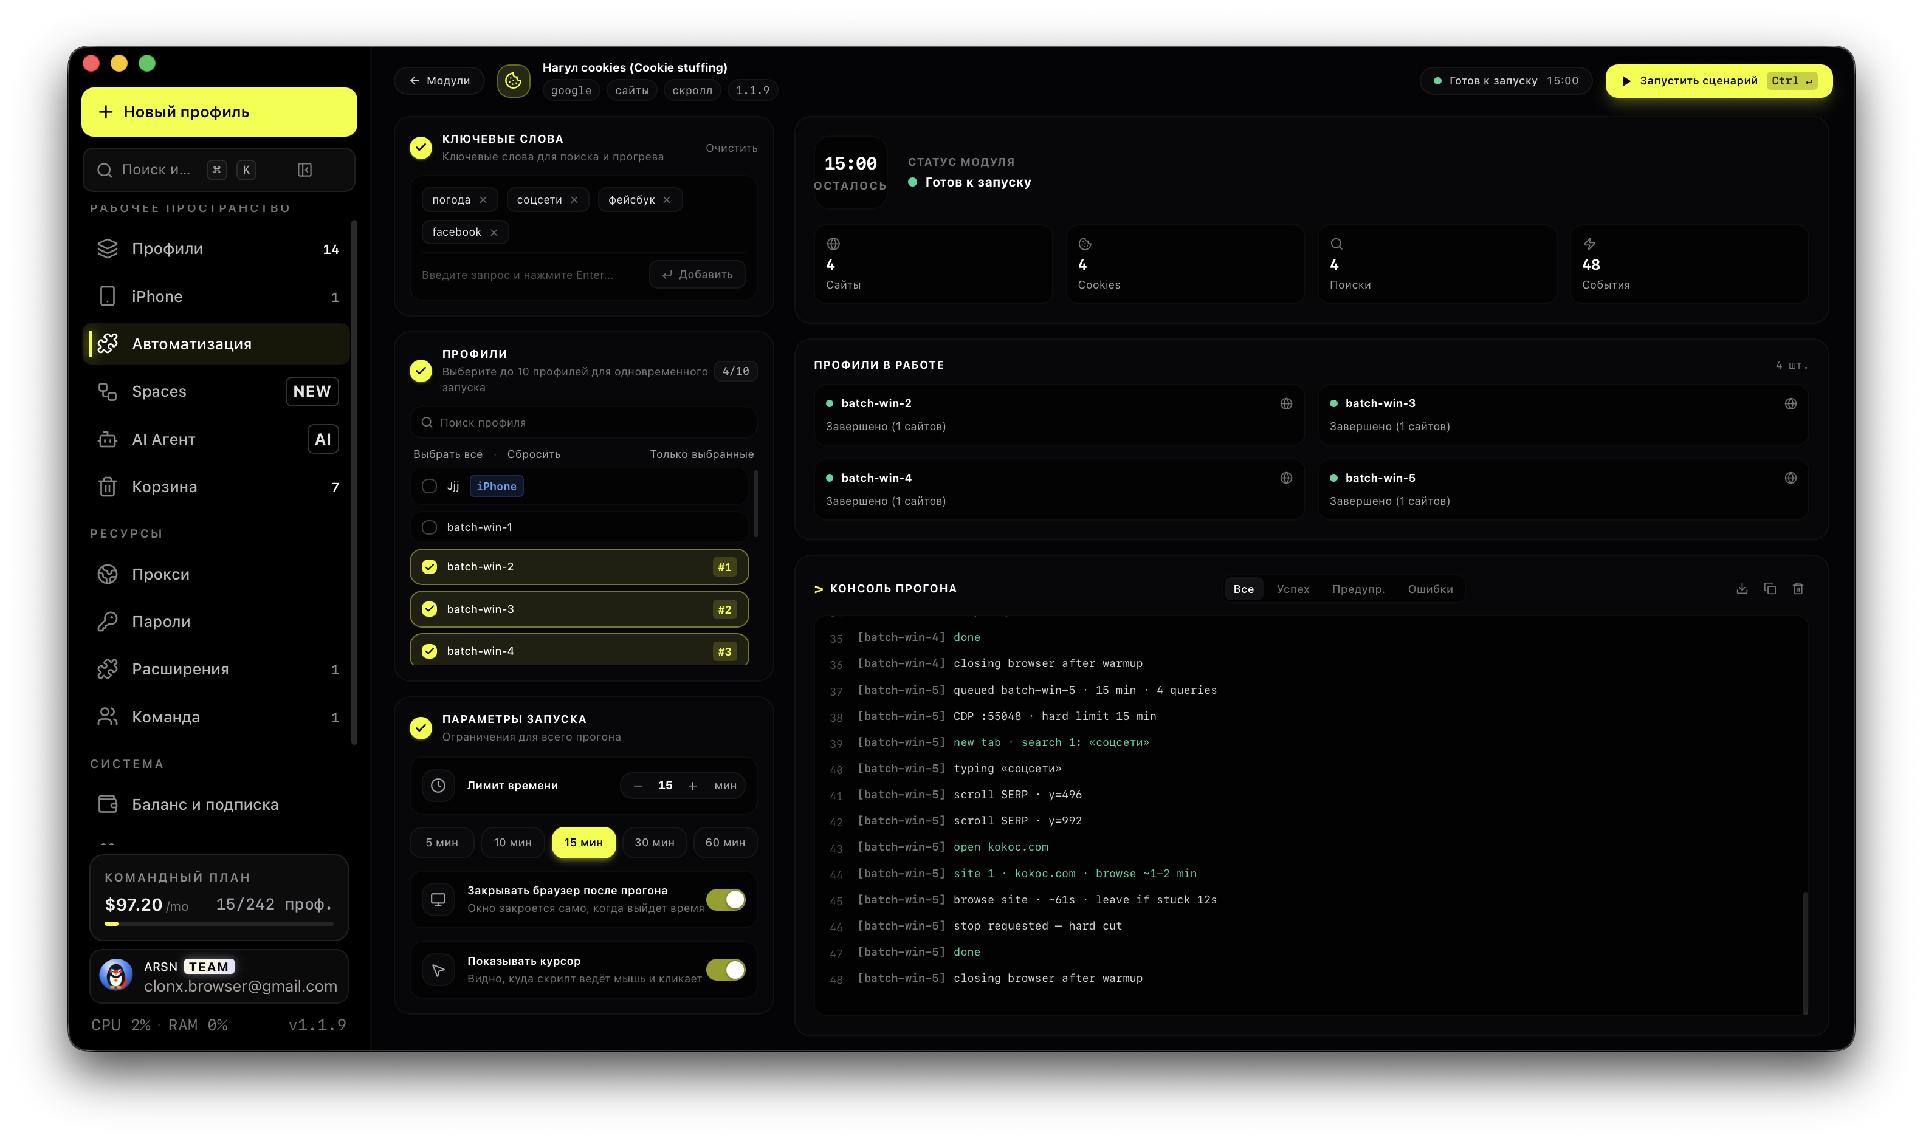This screenshot has width=1923, height=1141.
Task: Click Запустить сценарий button
Action: [x=1718, y=81]
